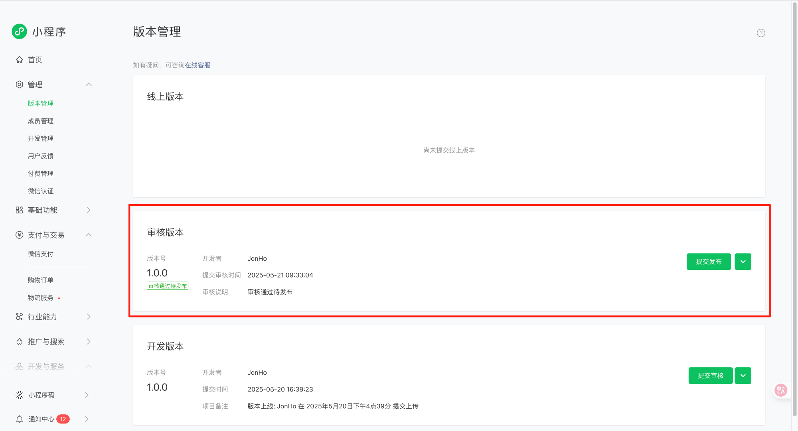Click the mini program code icon beside 小程序码
The image size is (798, 431).
click(x=19, y=395)
